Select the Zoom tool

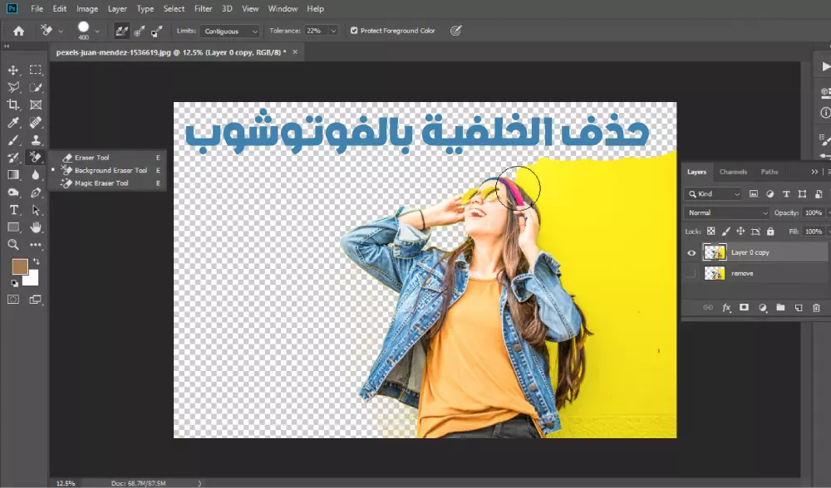pos(13,245)
